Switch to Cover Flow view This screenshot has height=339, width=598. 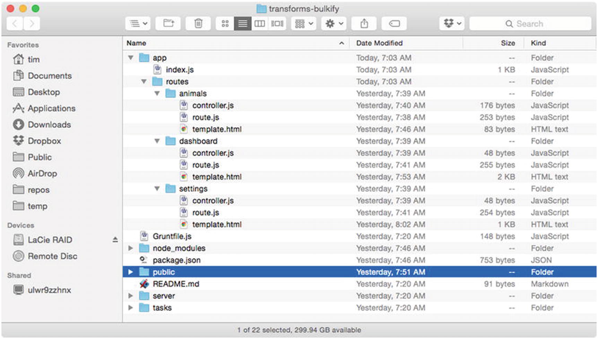click(277, 24)
